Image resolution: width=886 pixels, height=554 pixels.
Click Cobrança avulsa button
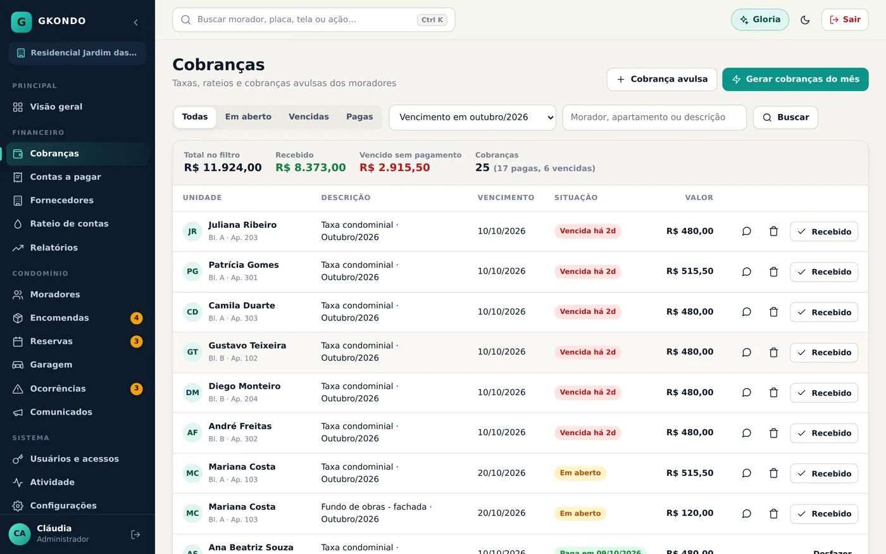(662, 79)
